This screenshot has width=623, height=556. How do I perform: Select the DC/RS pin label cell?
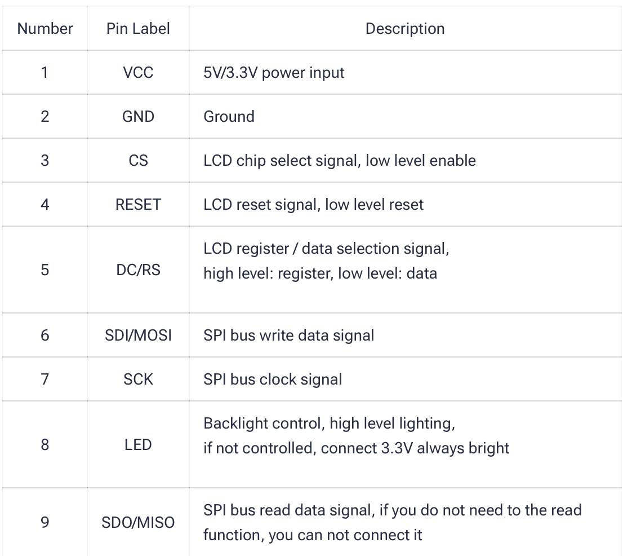click(138, 270)
